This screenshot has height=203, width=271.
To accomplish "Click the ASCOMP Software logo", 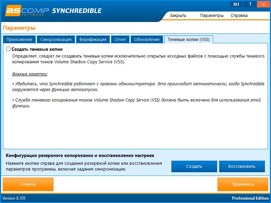I will tap(27, 11).
